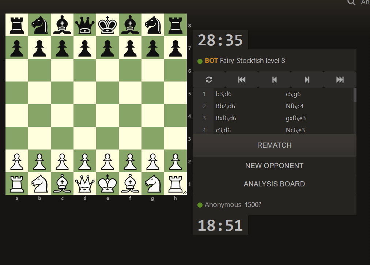
Task: Select the white pawn on e2
Action: click(x=107, y=161)
